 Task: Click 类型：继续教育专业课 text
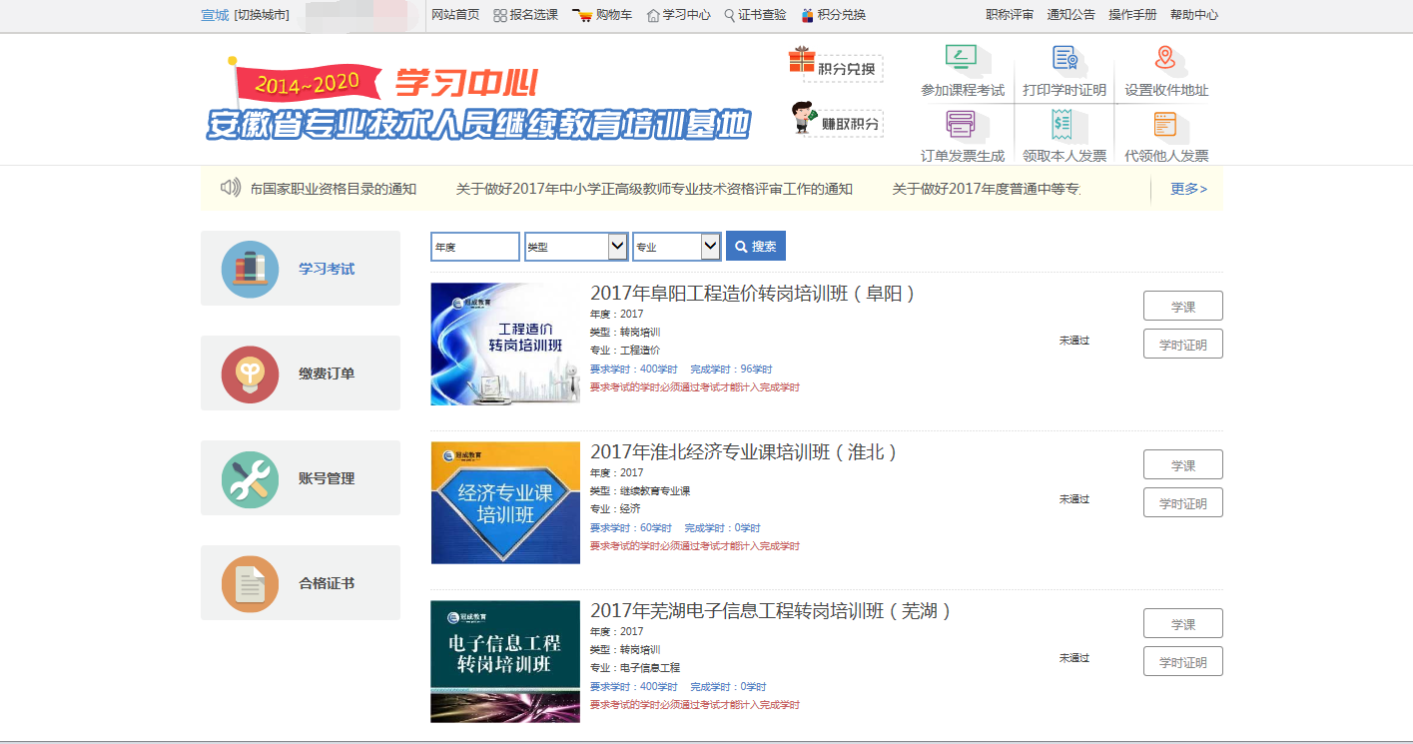tap(640, 491)
